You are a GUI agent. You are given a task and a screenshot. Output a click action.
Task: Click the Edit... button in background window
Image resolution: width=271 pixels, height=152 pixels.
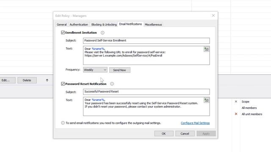[x=8, y=80]
